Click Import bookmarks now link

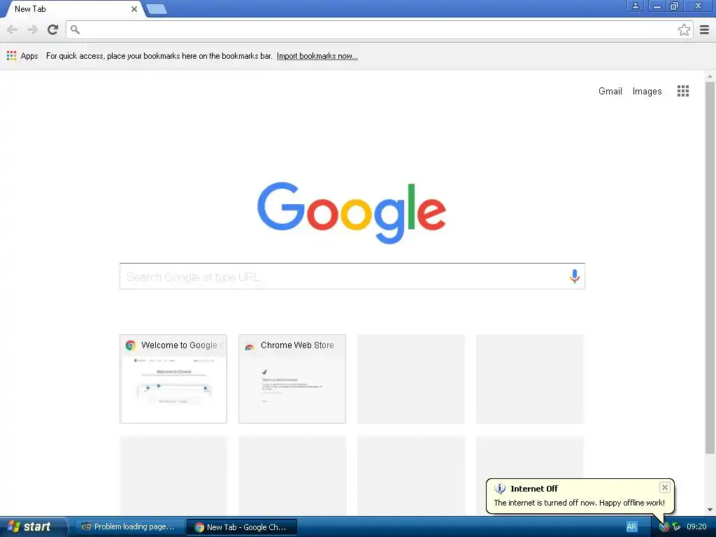[317, 56]
